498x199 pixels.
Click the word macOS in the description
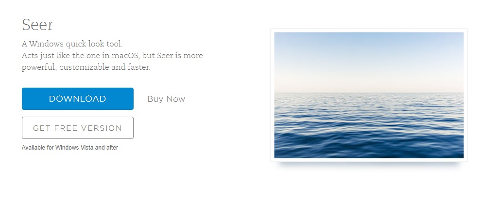pos(125,56)
